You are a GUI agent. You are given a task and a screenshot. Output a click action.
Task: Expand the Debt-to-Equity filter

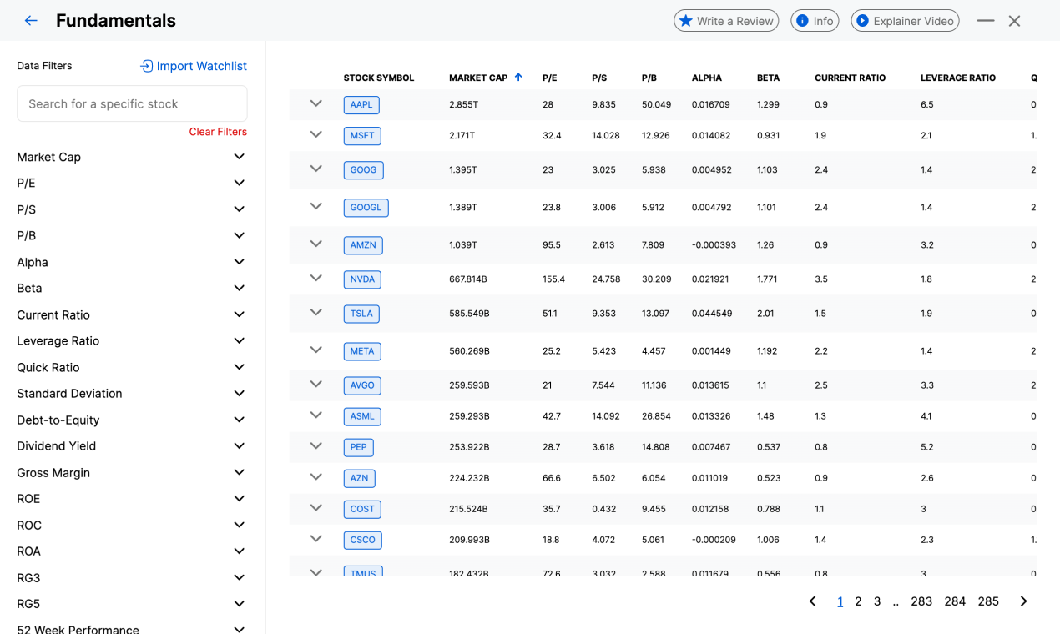pyautogui.click(x=132, y=420)
